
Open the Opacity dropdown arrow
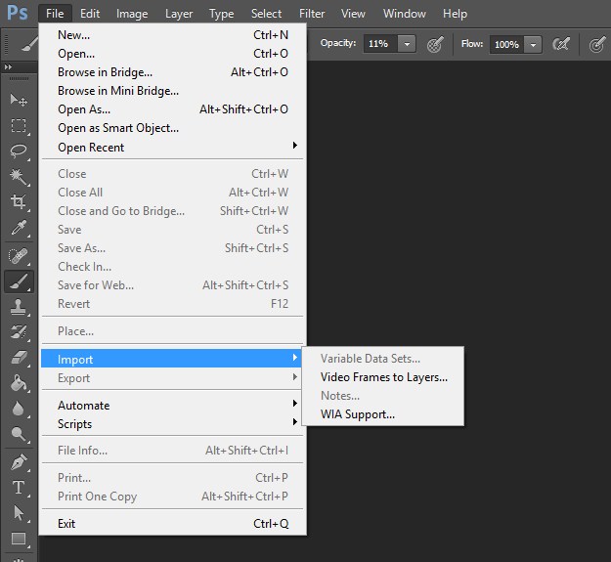click(x=407, y=44)
